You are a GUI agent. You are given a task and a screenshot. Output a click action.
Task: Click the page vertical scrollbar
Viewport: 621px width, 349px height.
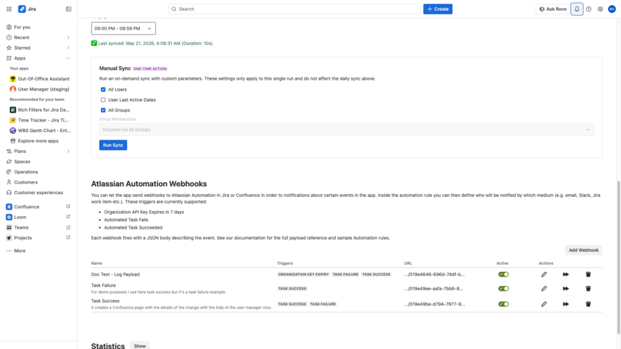[x=618, y=258]
